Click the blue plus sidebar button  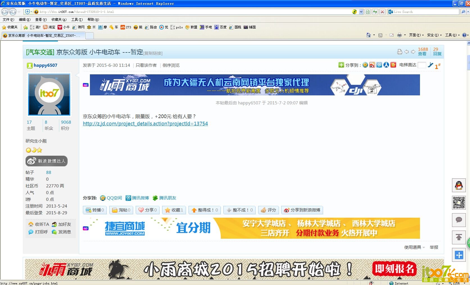pos(459,255)
